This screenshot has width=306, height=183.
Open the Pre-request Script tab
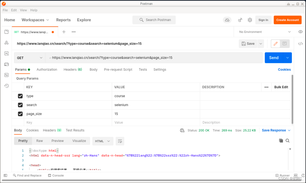pyautogui.click(x=118, y=69)
